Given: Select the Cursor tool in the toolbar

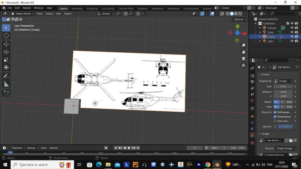Looking at the screenshot, I should [x=6, y=35].
